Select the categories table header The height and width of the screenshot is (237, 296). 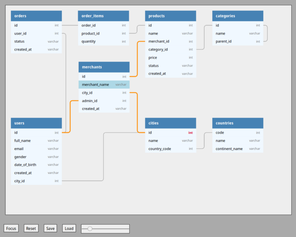[238, 16]
